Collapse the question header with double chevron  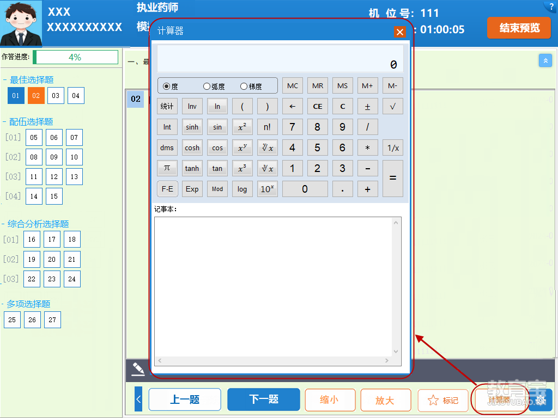pos(545,60)
